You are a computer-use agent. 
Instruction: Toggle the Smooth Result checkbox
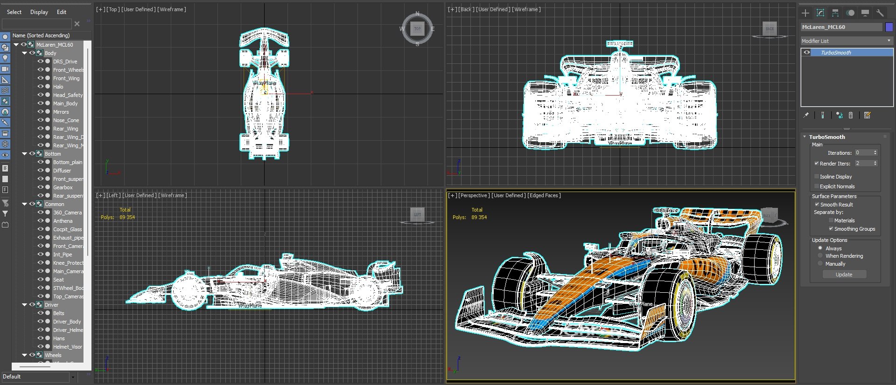coord(817,205)
